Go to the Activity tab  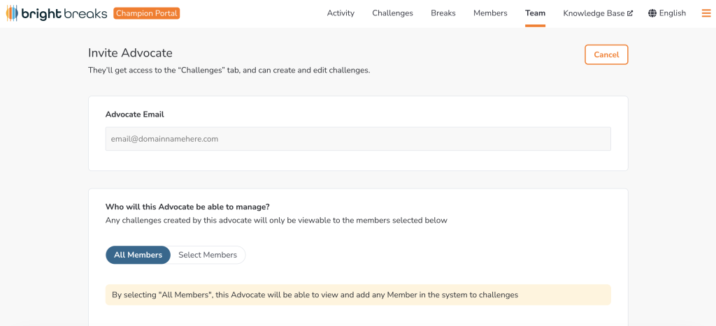click(341, 13)
